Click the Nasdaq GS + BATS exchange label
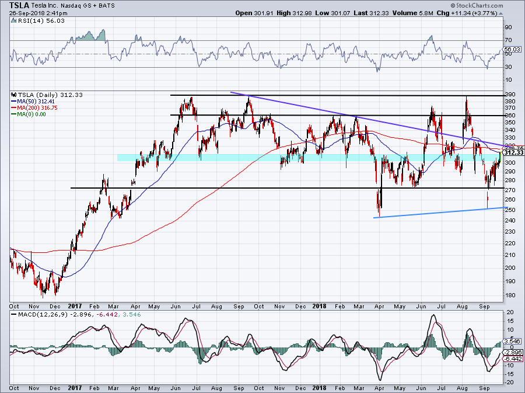 [x=87, y=6]
